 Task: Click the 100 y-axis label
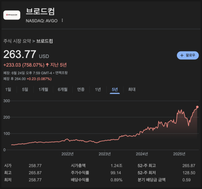pos(7,134)
